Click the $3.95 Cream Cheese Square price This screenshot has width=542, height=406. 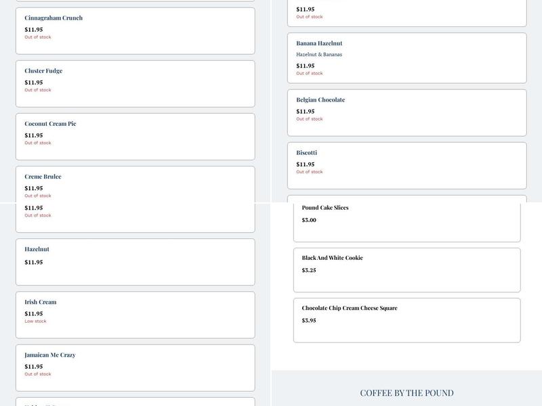coord(309,321)
